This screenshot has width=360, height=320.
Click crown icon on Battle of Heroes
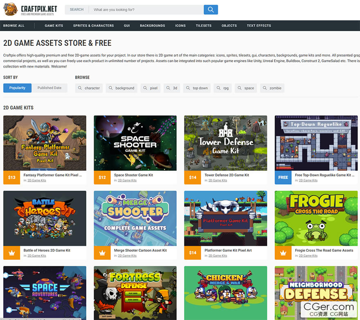(x=11, y=252)
